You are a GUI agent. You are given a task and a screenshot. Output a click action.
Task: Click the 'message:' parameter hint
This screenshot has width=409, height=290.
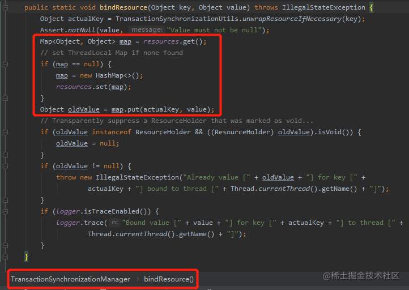click(x=147, y=30)
